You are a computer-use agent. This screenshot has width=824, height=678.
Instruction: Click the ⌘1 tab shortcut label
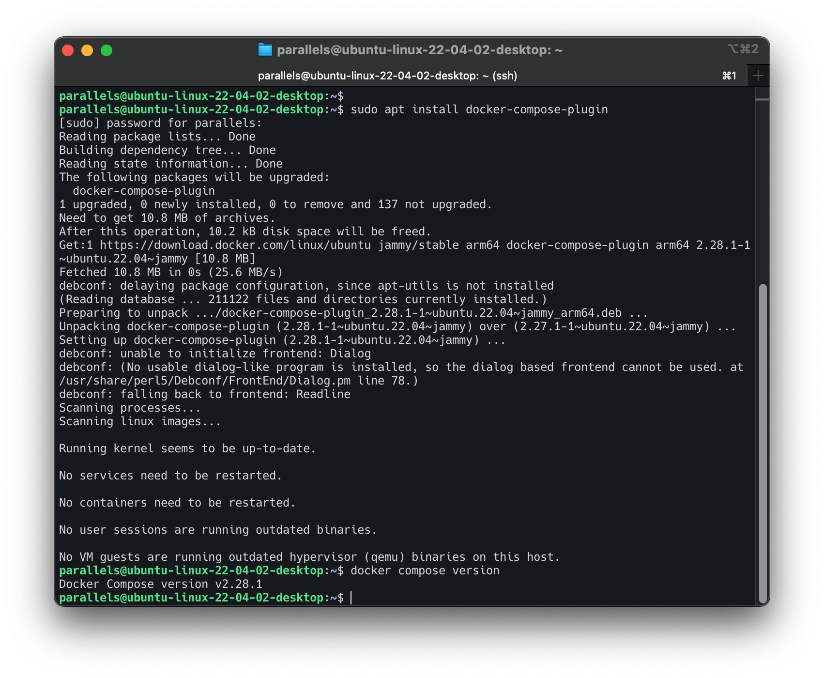click(x=729, y=76)
